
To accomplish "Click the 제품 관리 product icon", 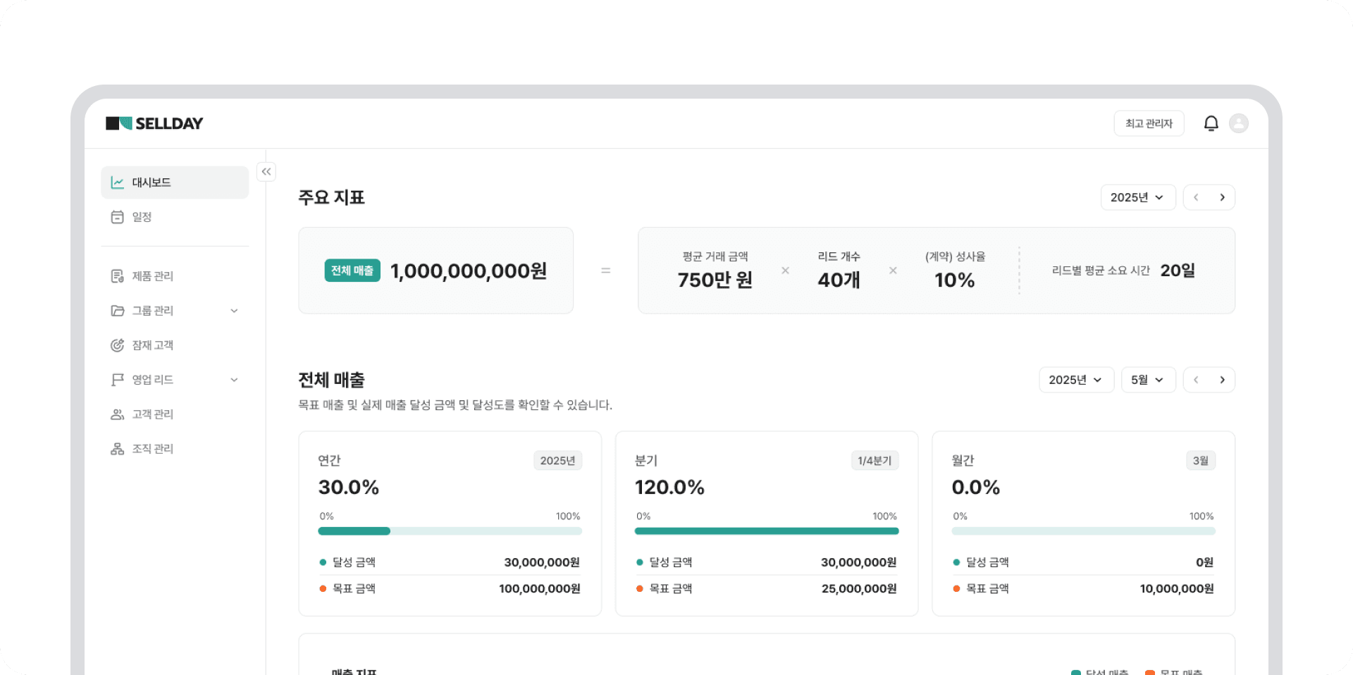I will (x=117, y=275).
